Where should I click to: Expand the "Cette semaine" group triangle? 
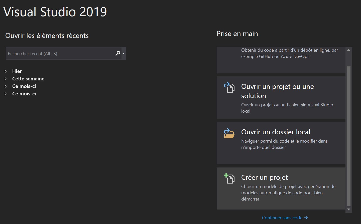pos(6,79)
